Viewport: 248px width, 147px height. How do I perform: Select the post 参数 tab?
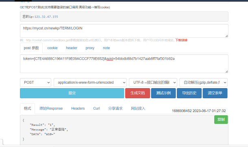[31, 48]
